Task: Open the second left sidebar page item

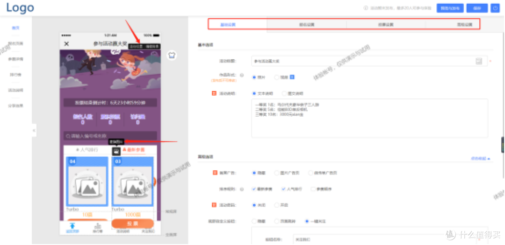Action: [x=16, y=43]
